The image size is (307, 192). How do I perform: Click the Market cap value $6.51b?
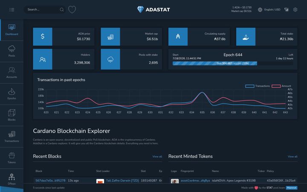coord(152,39)
